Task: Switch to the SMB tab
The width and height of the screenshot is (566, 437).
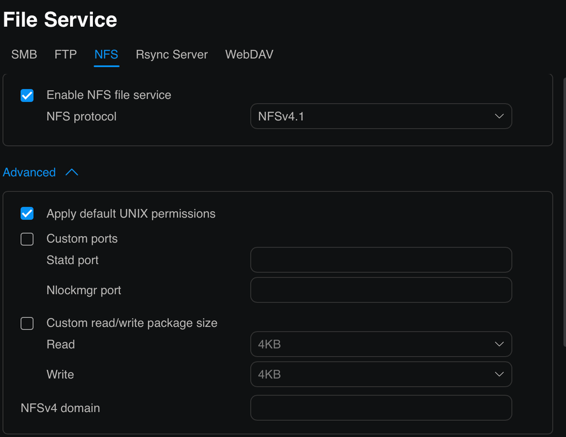Action: click(x=24, y=55)
